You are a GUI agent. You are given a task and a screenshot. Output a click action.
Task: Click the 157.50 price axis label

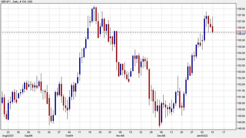click(241, 15)
